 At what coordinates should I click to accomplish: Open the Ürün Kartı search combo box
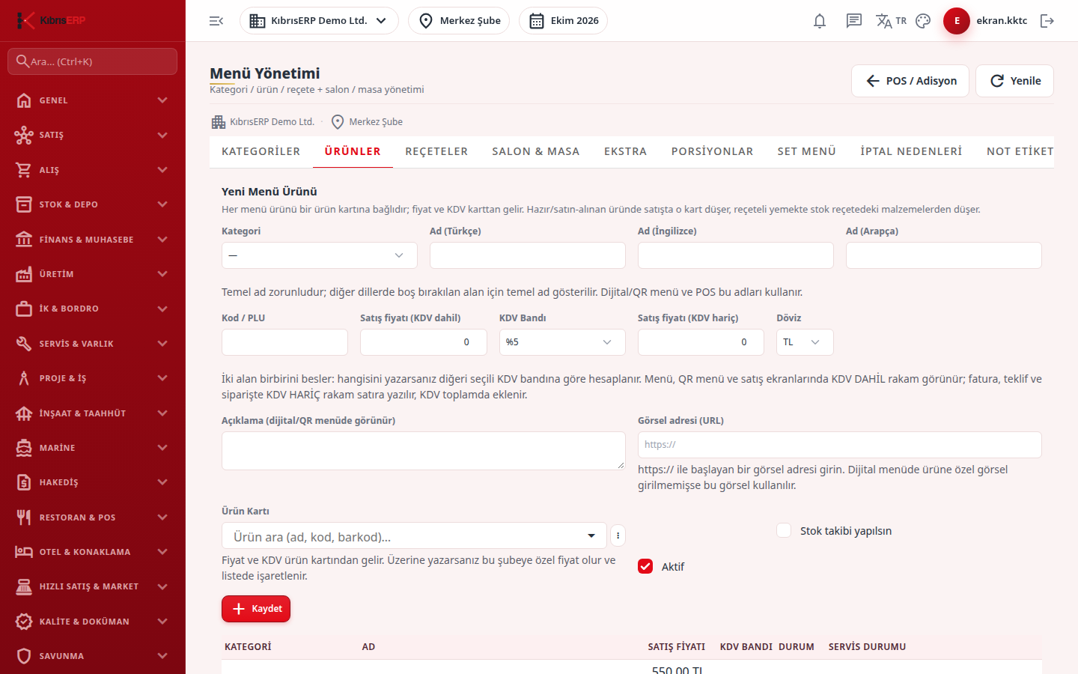point(414,535)
